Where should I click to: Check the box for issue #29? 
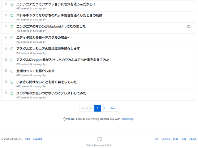click(6, 71)
